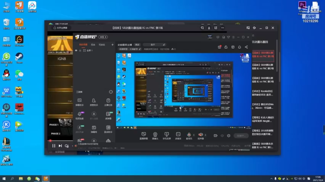Add 直播屏幕 screen capture source
Viewport: 325px width, 182px height.
click(143, 136)
